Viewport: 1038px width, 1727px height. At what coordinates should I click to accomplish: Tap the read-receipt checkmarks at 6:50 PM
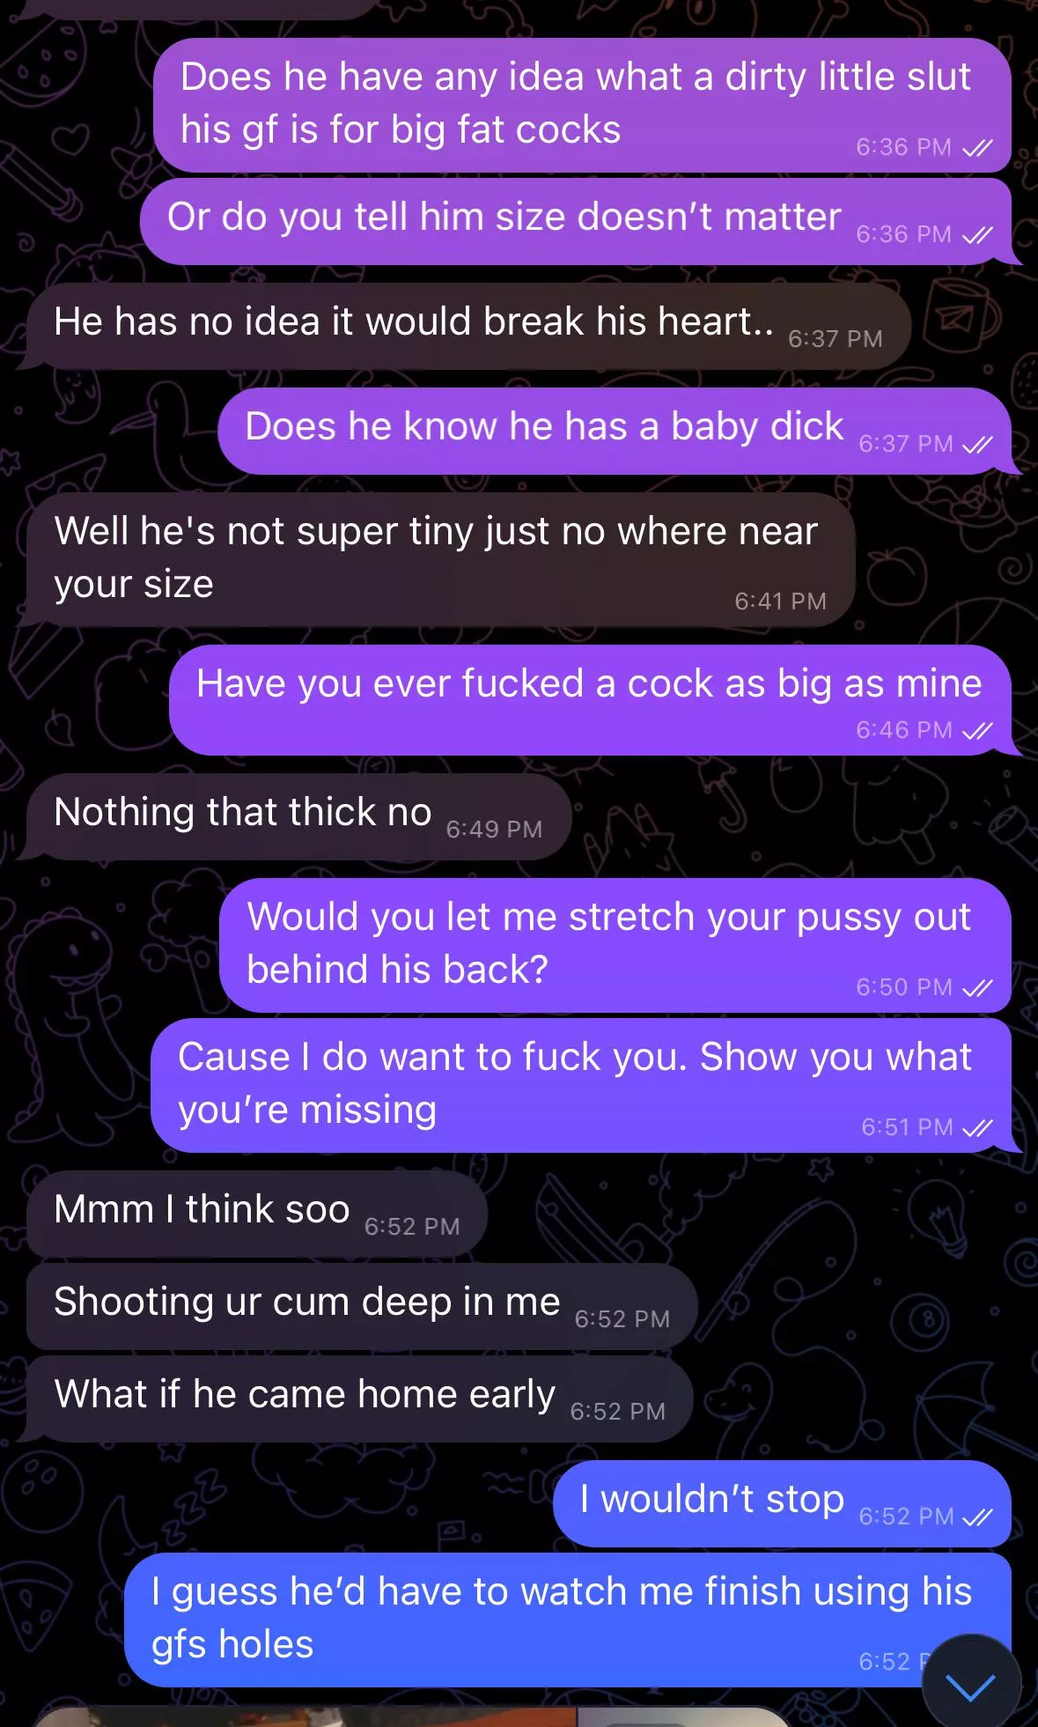(977, 988)
